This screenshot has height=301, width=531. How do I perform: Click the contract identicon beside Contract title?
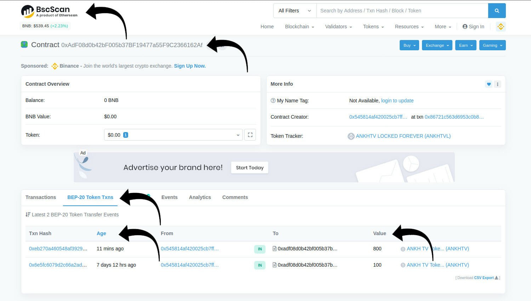(x=24, y=45)
